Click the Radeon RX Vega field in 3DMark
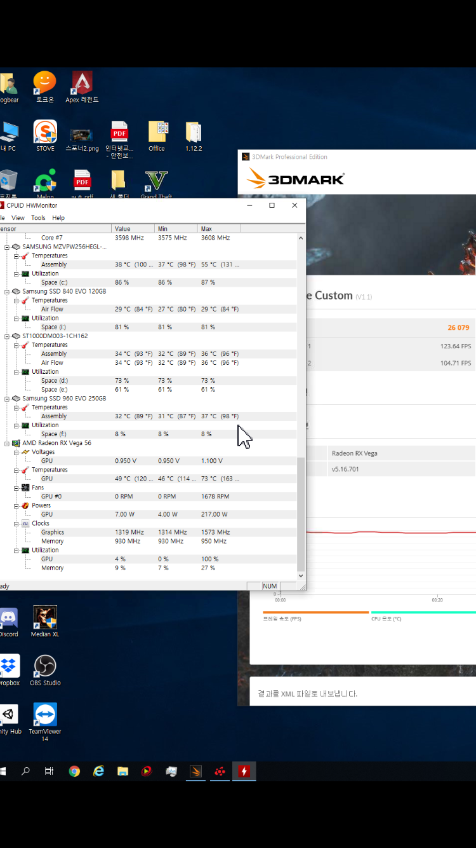The image size is (476, 848). 402,453
